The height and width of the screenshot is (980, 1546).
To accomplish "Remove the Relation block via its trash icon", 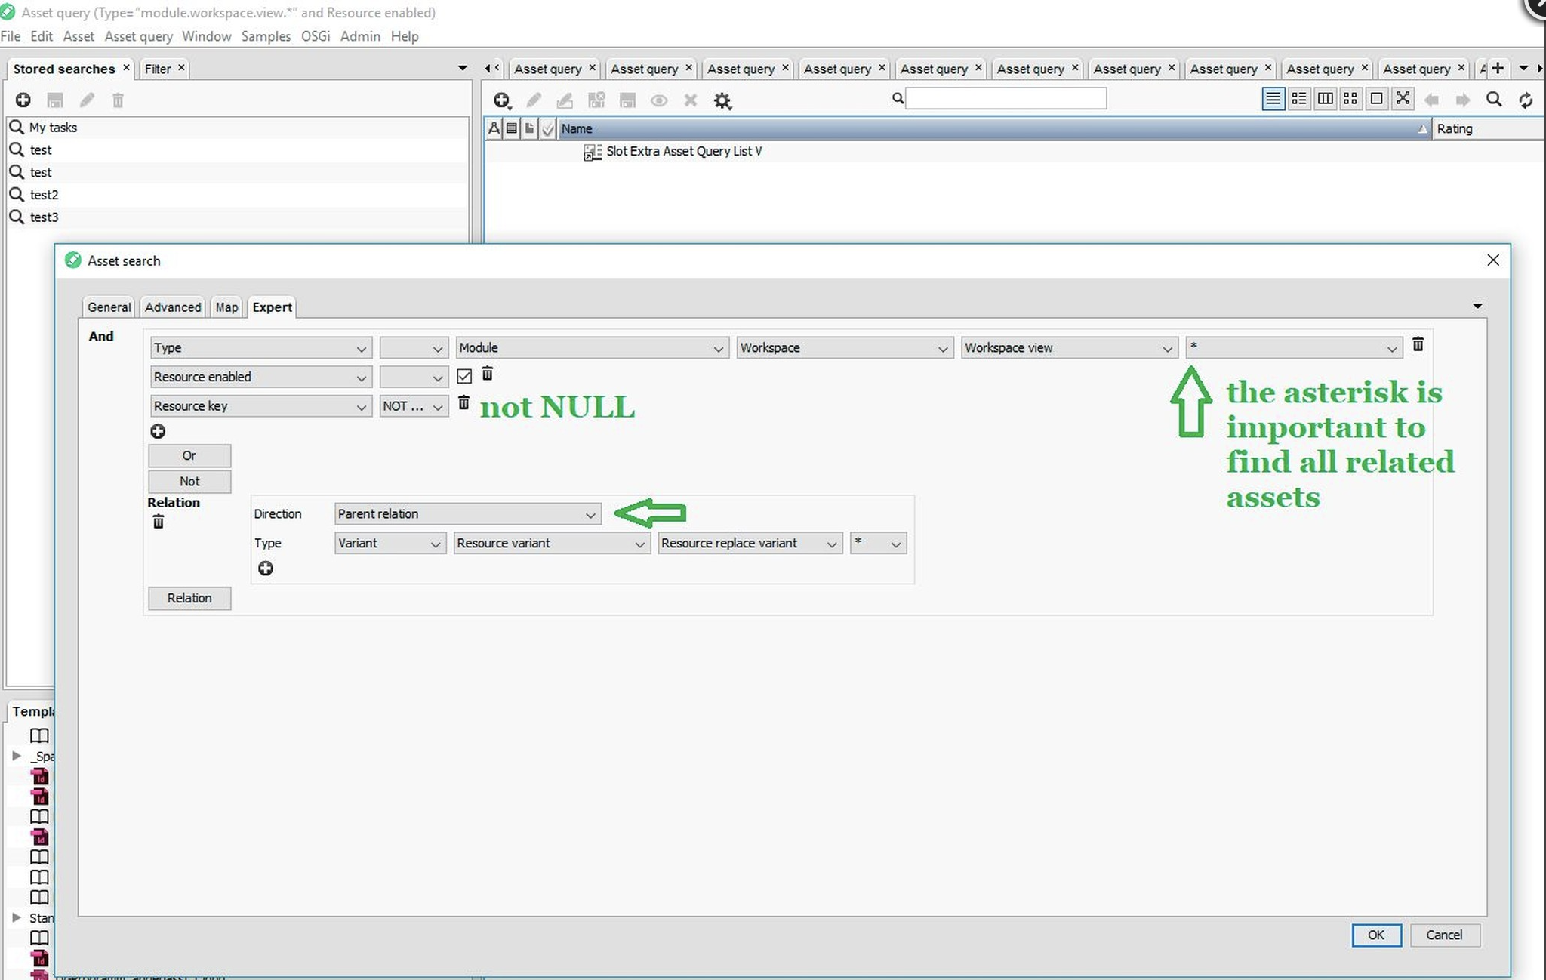I will pyautogui.click(x=158, y=522).
